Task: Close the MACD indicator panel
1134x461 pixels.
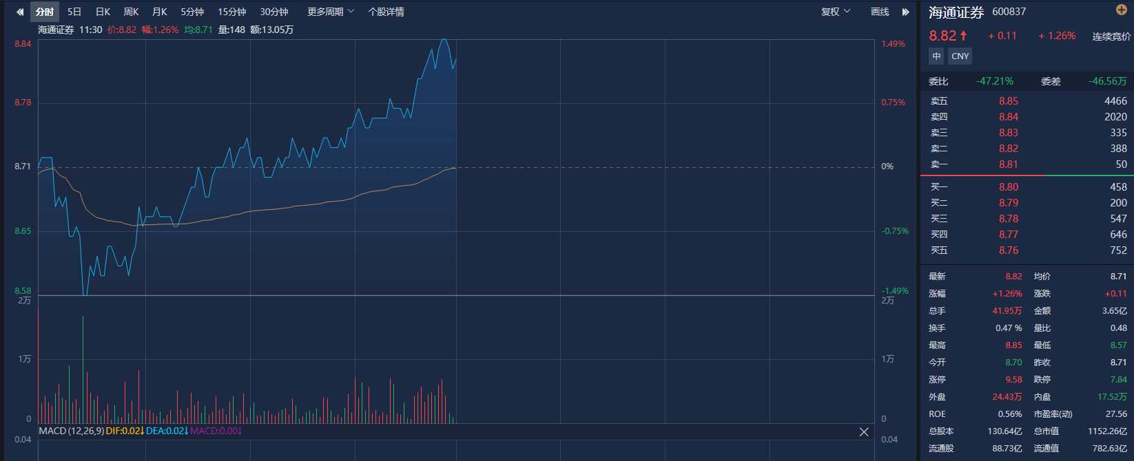Action: click(864, 431)
